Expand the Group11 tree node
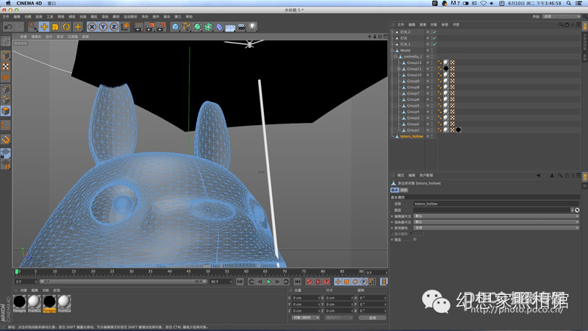 click(x=398, y=68)
